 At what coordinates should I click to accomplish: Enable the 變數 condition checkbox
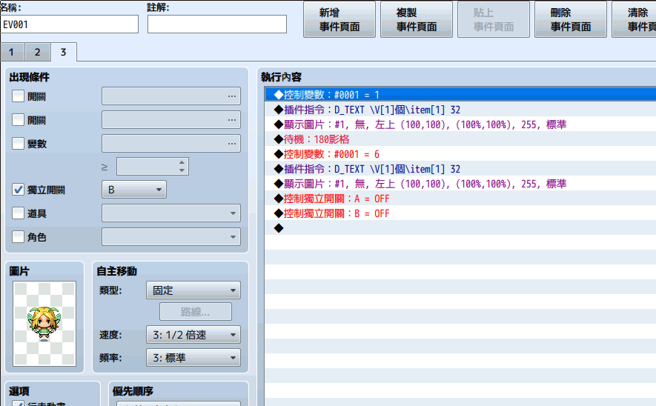click(x=18, y=144)
